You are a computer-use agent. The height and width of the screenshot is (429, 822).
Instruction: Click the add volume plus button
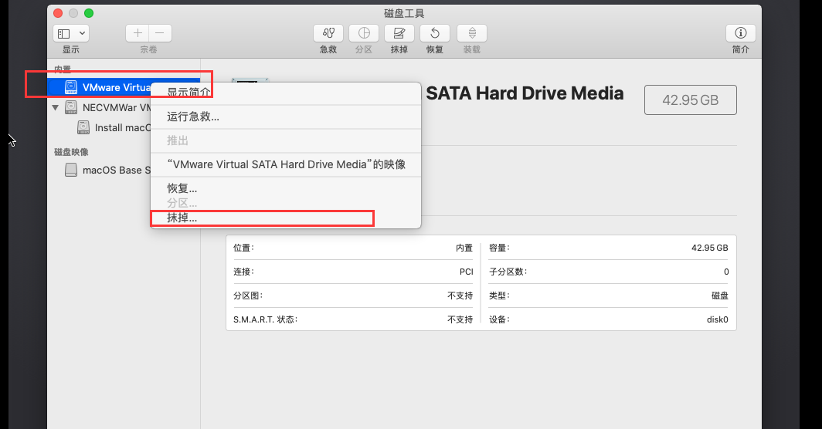(x=138, y=33)
